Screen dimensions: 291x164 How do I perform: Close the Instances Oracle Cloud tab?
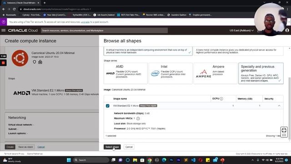tap(38, 3)
